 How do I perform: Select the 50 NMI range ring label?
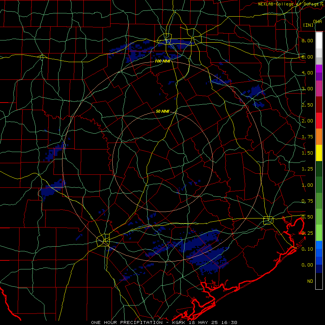click(x=162, y=111)
